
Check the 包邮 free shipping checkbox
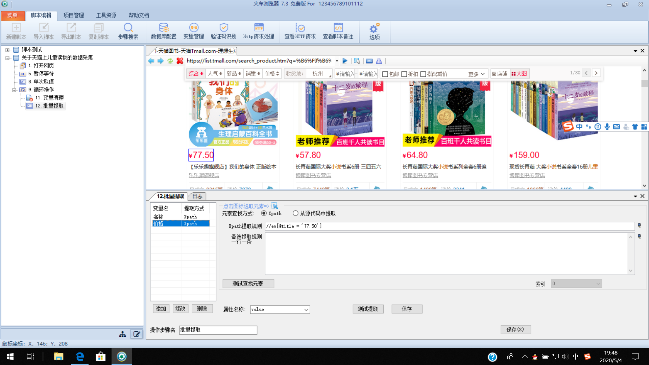385,74
